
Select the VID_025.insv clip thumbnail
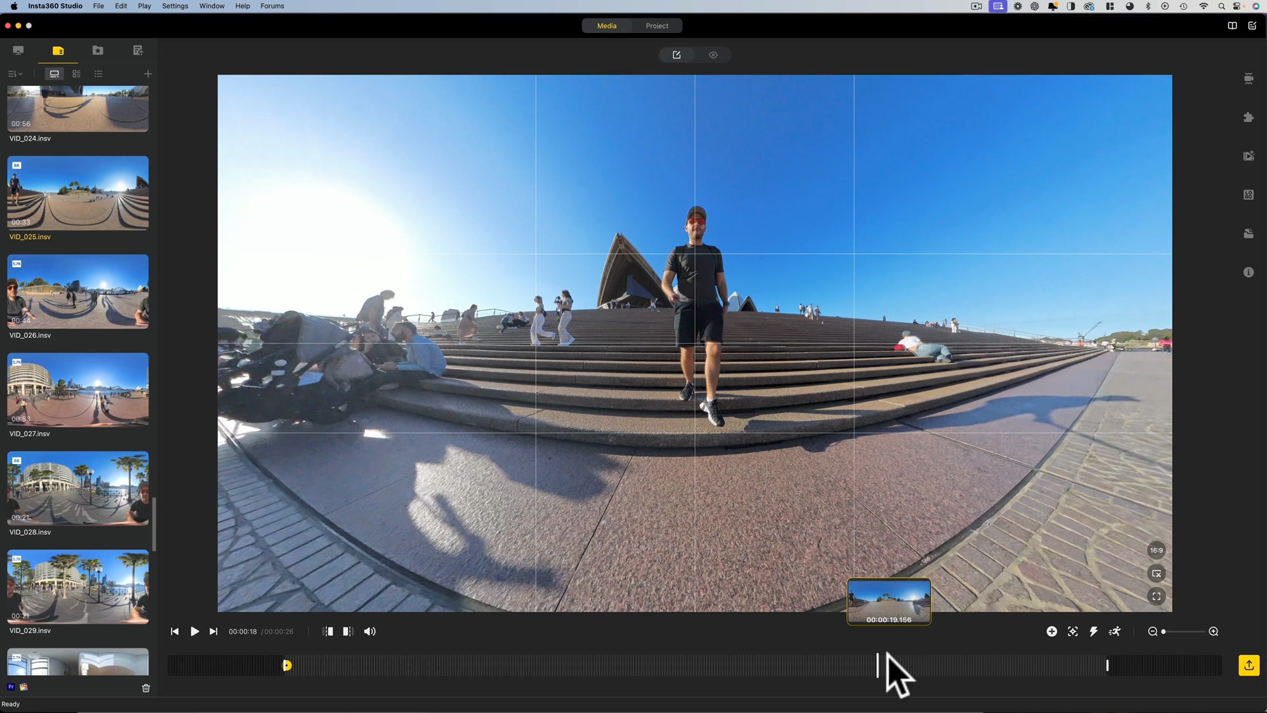[x=78, y=193]
